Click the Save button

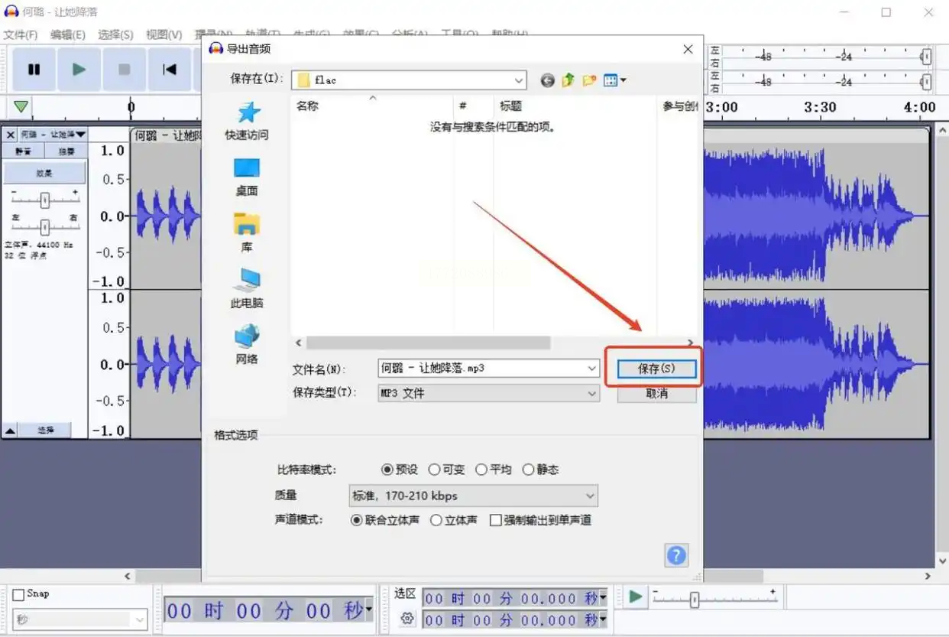pyautogui.click(x=656, y=369)
